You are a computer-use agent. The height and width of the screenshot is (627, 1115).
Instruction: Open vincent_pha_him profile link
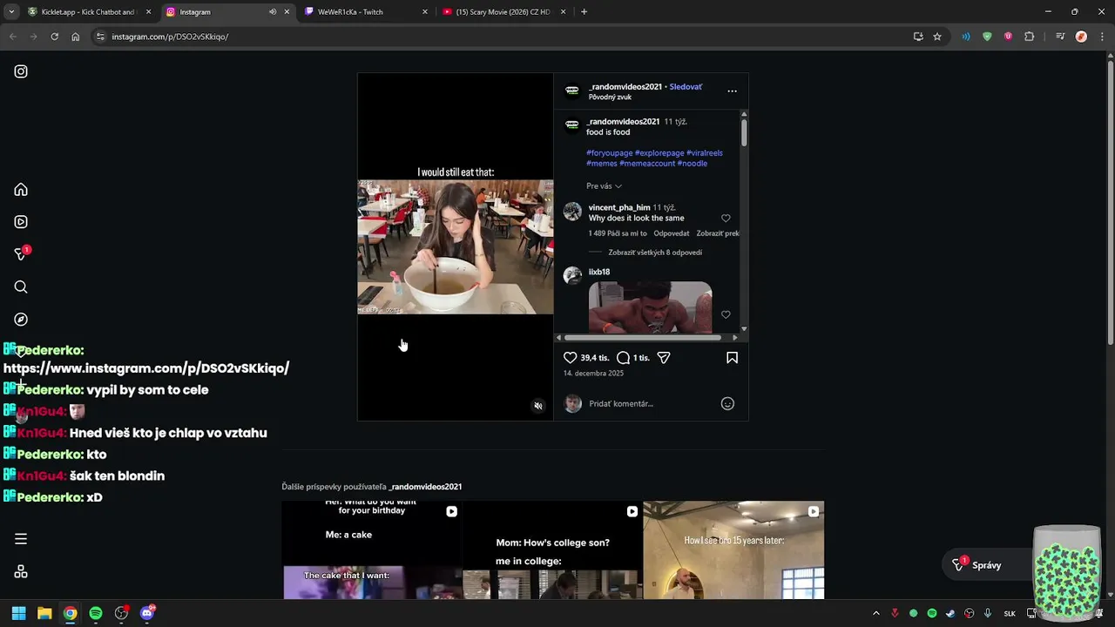click(x=618, y=208)
